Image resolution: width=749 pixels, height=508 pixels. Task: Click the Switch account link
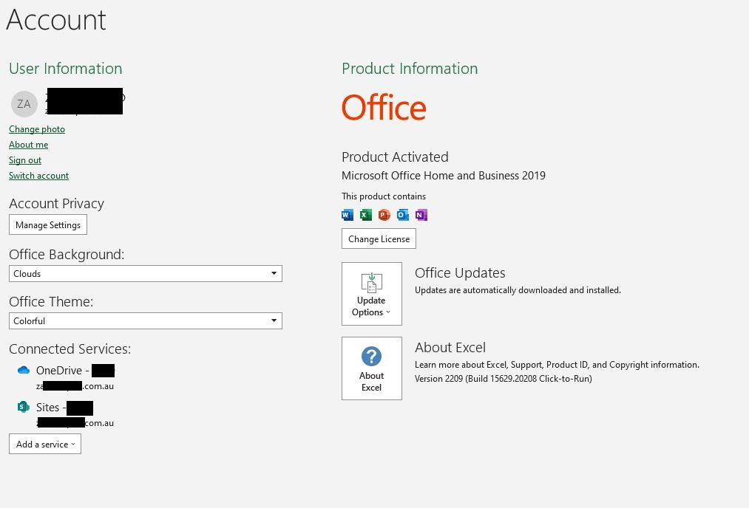[38, 176]
